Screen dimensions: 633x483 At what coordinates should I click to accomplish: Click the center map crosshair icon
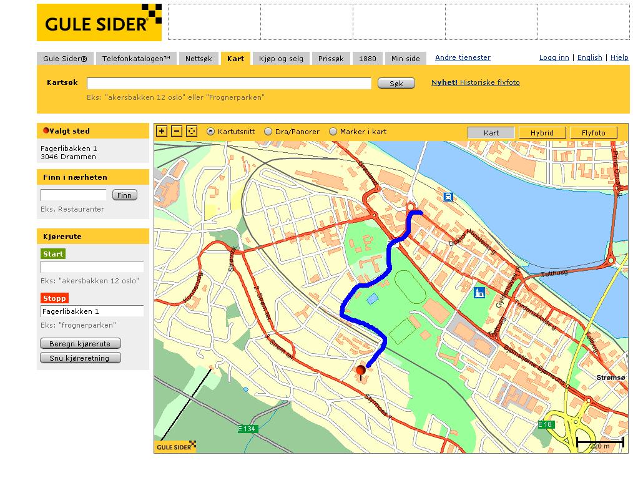pos(192,131)
